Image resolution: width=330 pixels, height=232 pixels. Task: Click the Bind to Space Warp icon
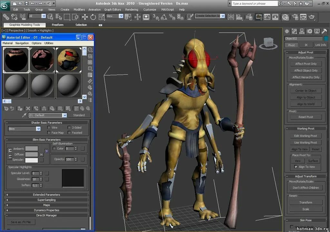click(23, 17)
